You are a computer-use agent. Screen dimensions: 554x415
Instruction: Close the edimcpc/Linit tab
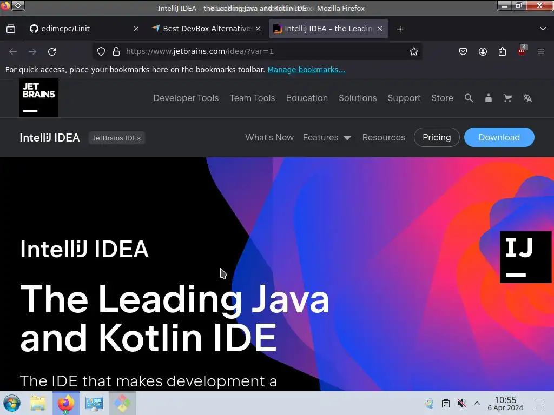coord(136,29)
